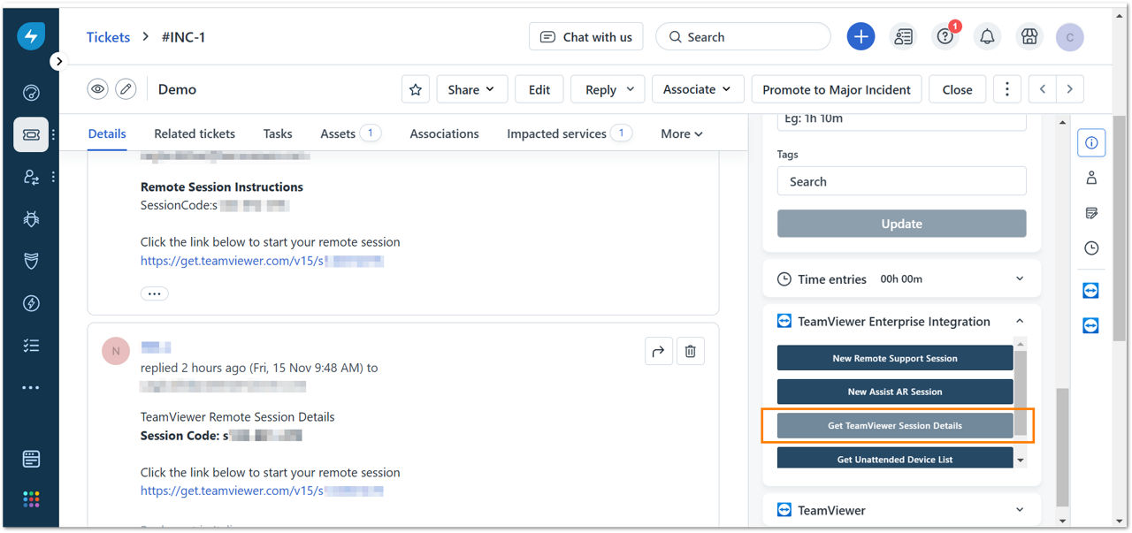Click the Tags search input field
Screen dimensions: 1132x533
coord(902,181)
